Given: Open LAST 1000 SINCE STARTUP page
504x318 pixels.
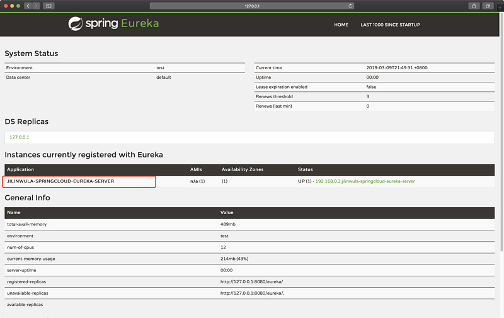Looking at the screenshot, I should (390, 25).
